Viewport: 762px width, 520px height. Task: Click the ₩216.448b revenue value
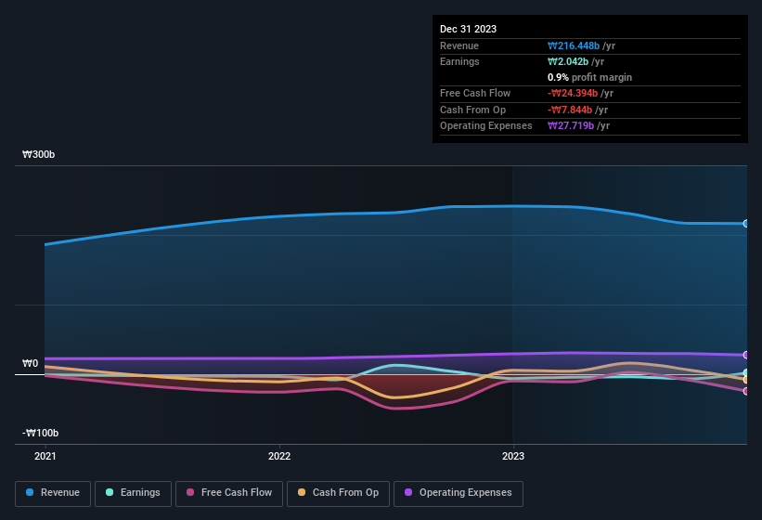point(574,45)
